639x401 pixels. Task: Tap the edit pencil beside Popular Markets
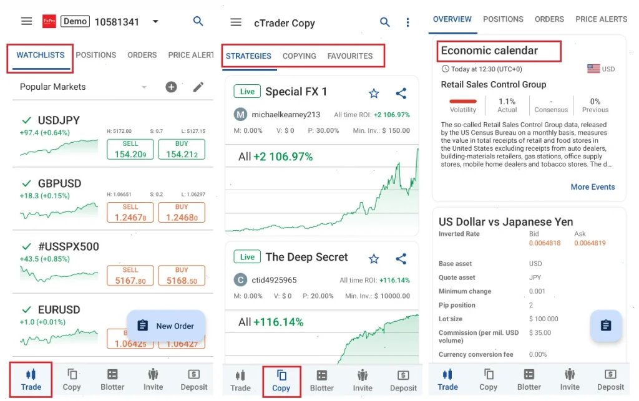point(198,87)
